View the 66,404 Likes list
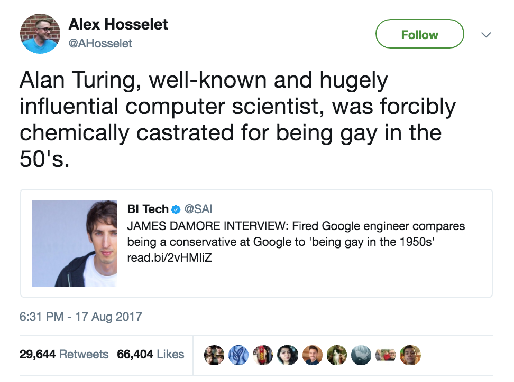 click(151, 355)
